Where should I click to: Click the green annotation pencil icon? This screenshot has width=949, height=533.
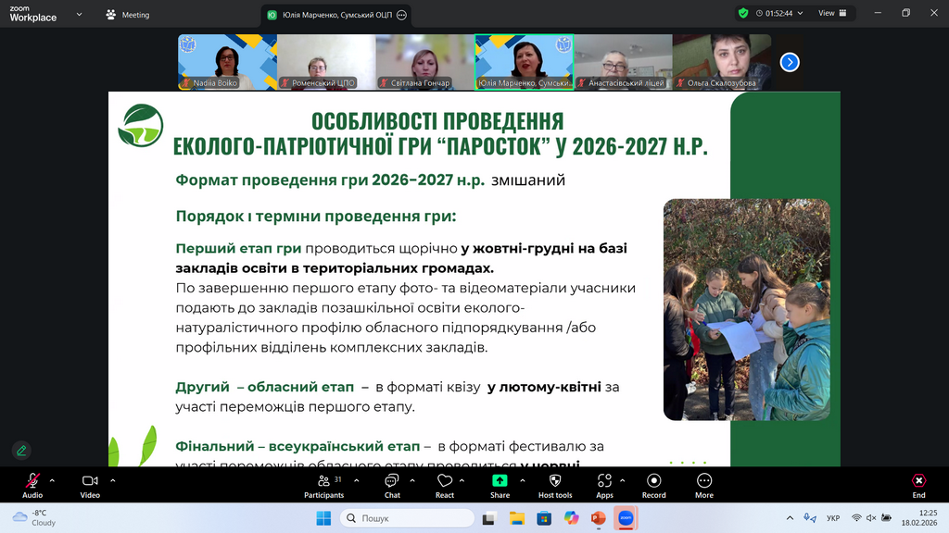coord(21,451)
